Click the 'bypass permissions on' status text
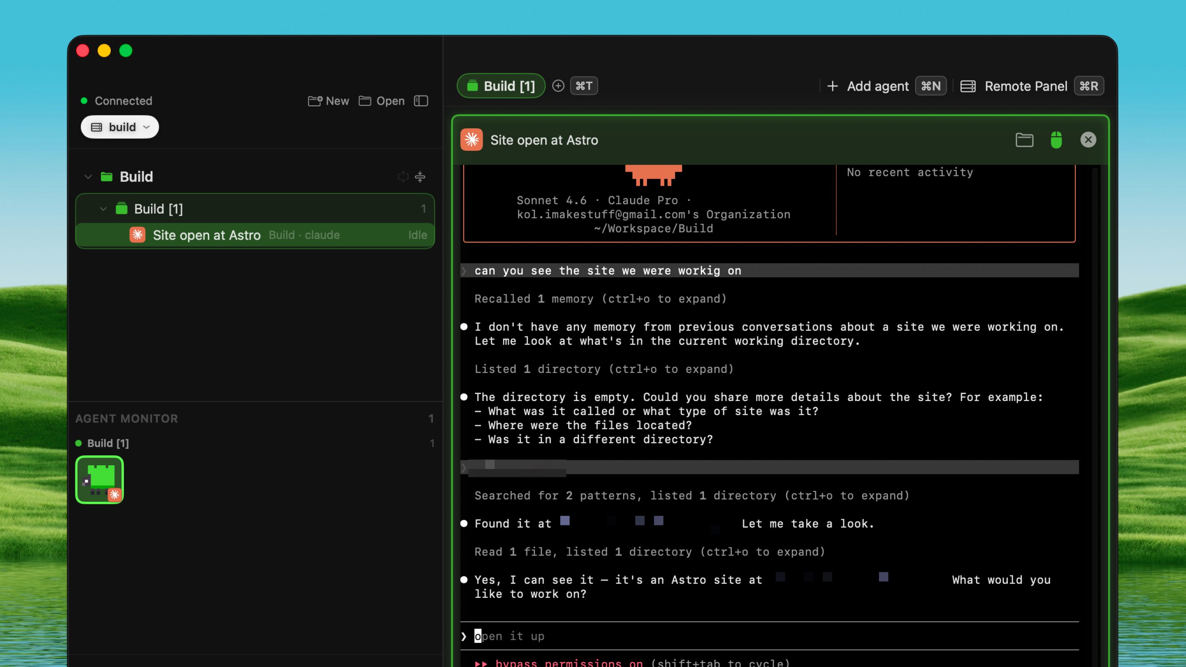 pyautogui.click(x=569, y=662)
